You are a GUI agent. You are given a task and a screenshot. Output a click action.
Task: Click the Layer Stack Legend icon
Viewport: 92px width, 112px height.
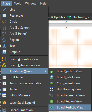coord(4,103)
